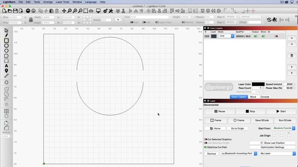This screenshot has width=298, height=167.
Task: Click the Frame selection dashed-square icon
Action: [x=86, y=11]
